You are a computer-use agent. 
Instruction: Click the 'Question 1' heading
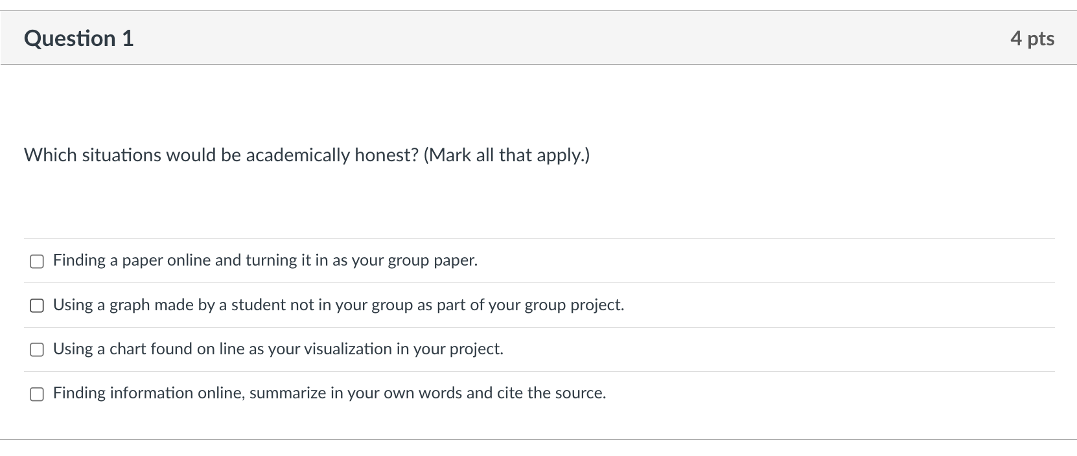(x=78, y=39)
